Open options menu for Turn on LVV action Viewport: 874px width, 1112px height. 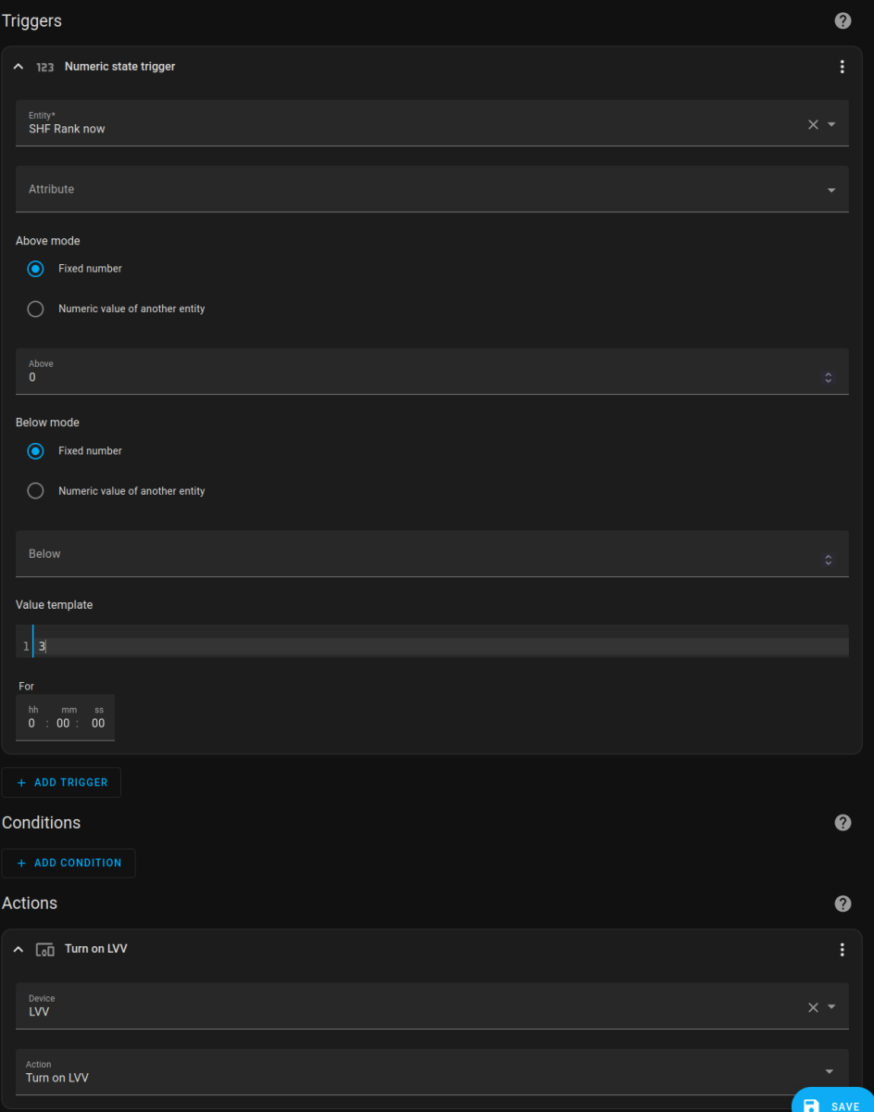pos(842,949)
